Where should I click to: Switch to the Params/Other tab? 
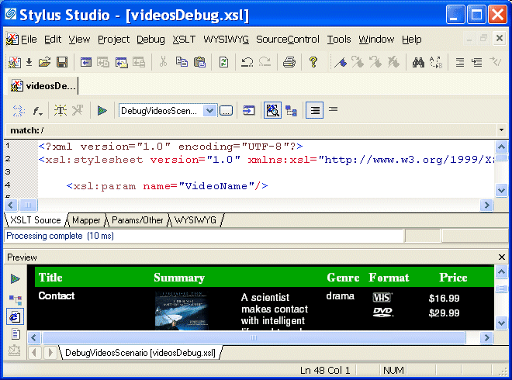coord(137,220)
